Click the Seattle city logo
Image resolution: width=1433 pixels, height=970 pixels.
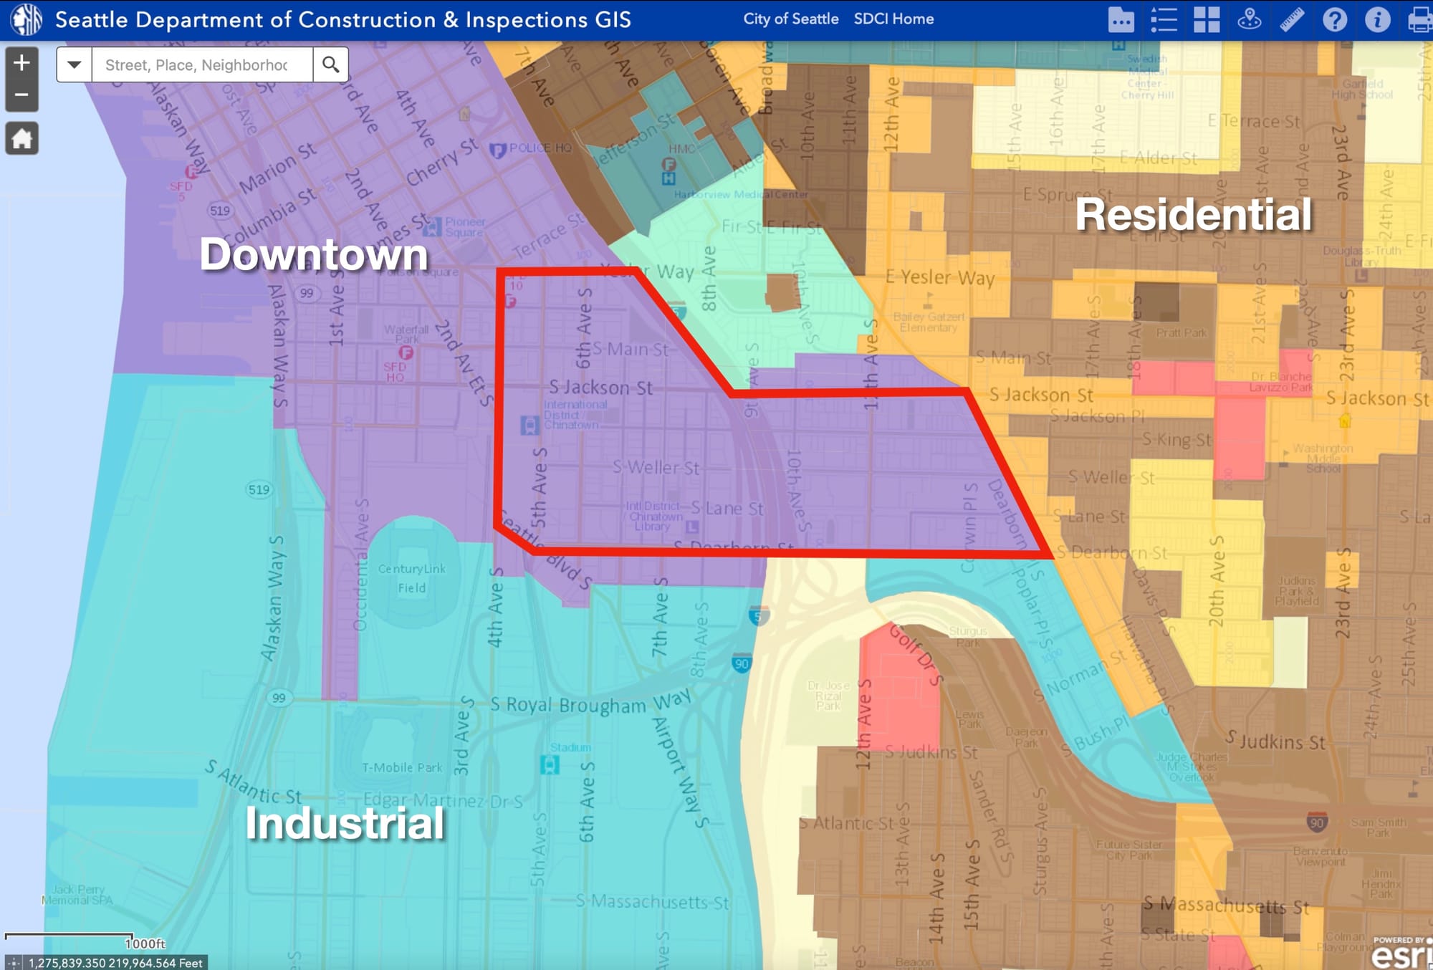click(26, 19)
